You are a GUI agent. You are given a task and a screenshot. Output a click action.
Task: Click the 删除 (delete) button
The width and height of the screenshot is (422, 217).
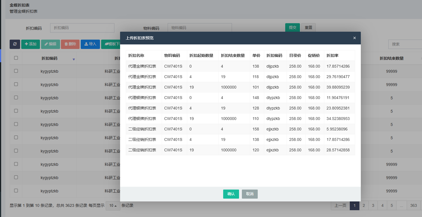[70, 44]
